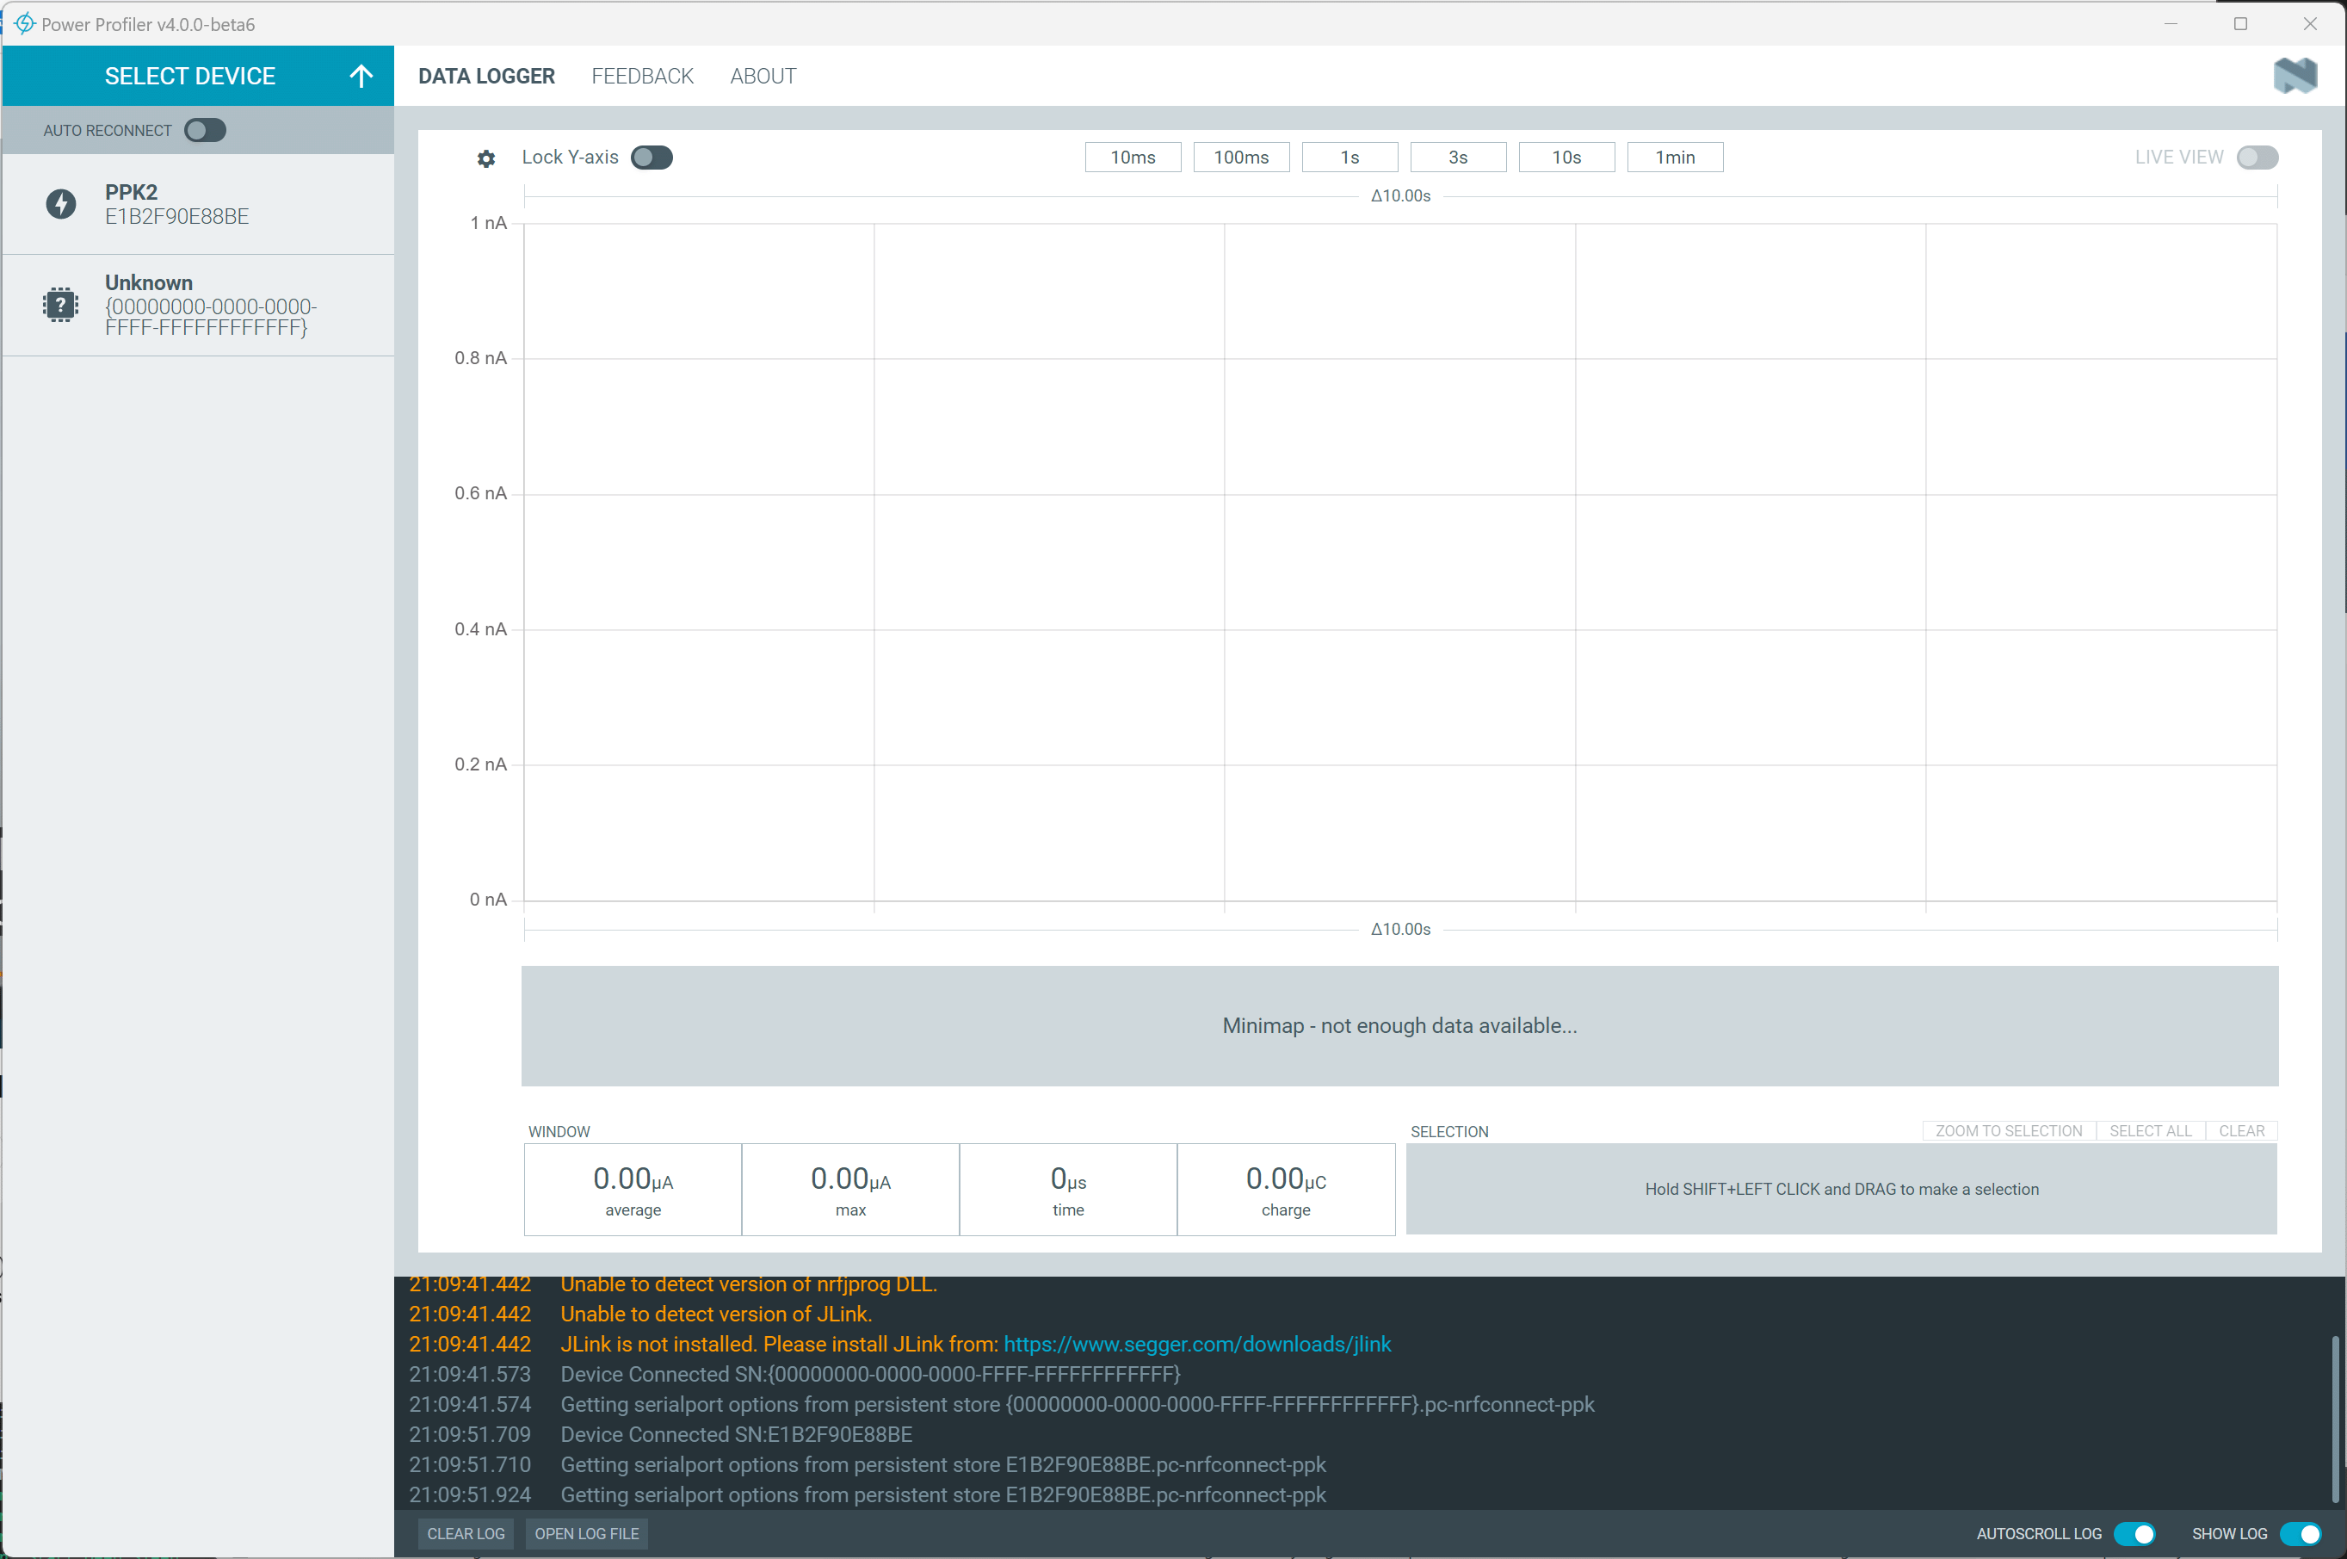Click Select All button
The image size is (2347, 1559).
click(x=2150, y=1130)
